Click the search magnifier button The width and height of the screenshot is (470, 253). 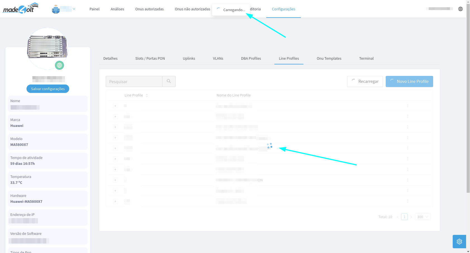click(169, 81)
